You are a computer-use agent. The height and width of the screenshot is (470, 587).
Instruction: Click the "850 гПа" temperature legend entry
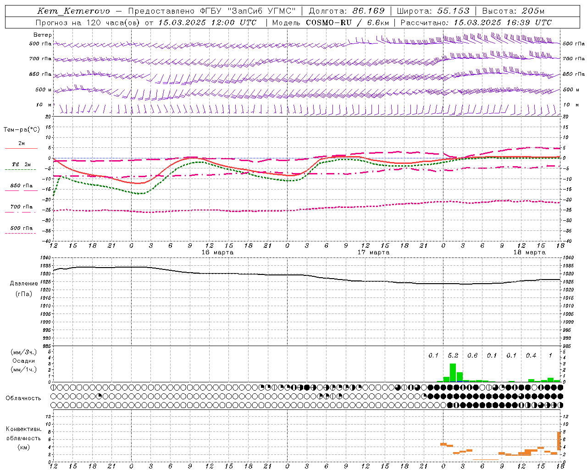[x=22, y=186]
